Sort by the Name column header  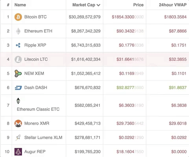[20, 5]
